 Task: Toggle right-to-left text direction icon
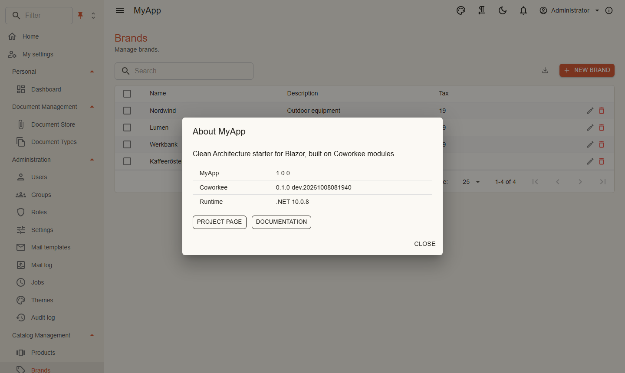482,10
